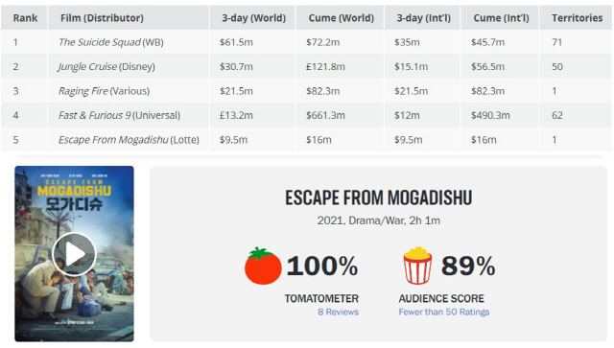This screenshot has height=348, width=614.
Task: Click the Rank column header
Action: click(25, 18)
